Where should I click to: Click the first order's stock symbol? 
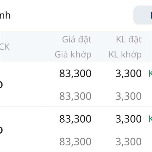1,85
